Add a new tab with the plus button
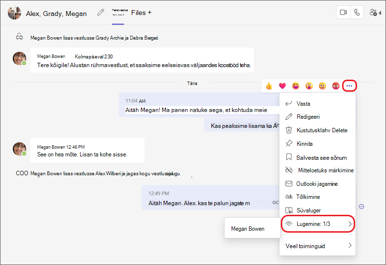 [x=150, y=13]
